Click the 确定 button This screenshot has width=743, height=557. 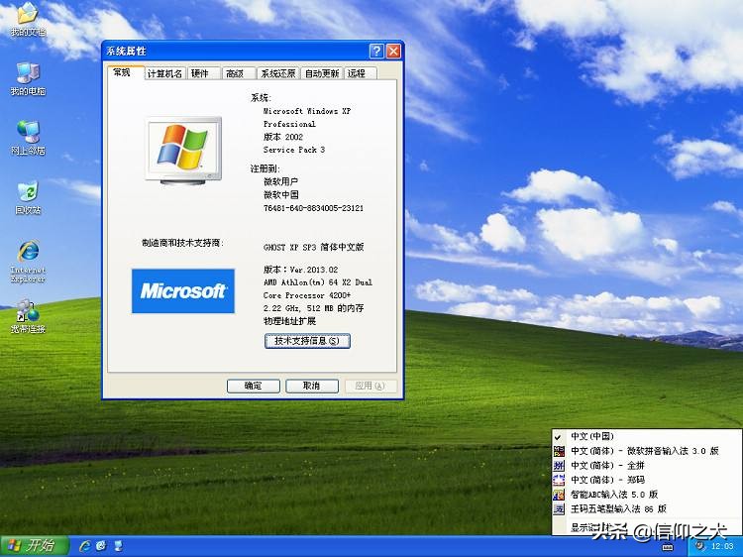pyautogui.click(x=253, y=386)
